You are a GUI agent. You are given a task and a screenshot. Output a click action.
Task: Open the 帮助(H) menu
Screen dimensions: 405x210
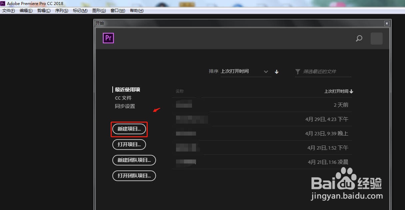click(137, 11)
